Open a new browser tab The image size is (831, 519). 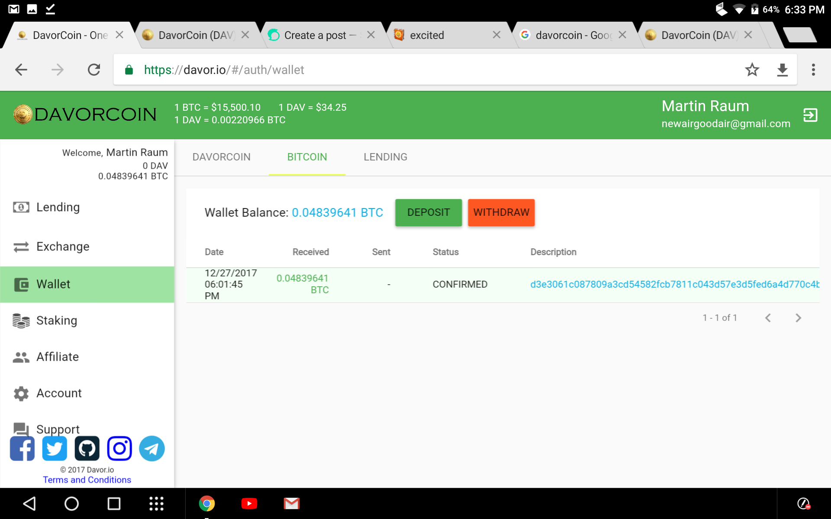point(800,35)
